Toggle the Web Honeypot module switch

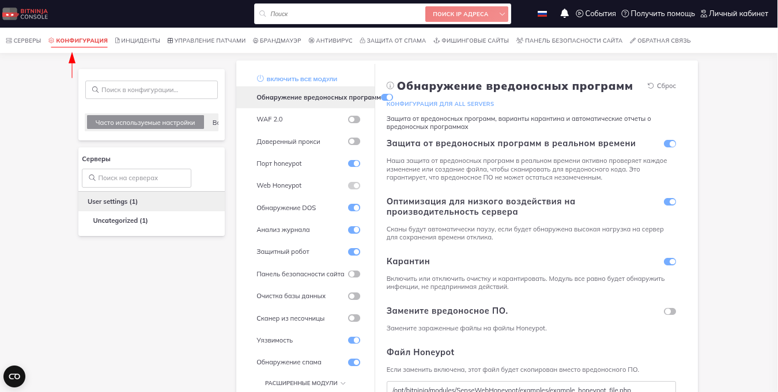(x=354, y=185)
